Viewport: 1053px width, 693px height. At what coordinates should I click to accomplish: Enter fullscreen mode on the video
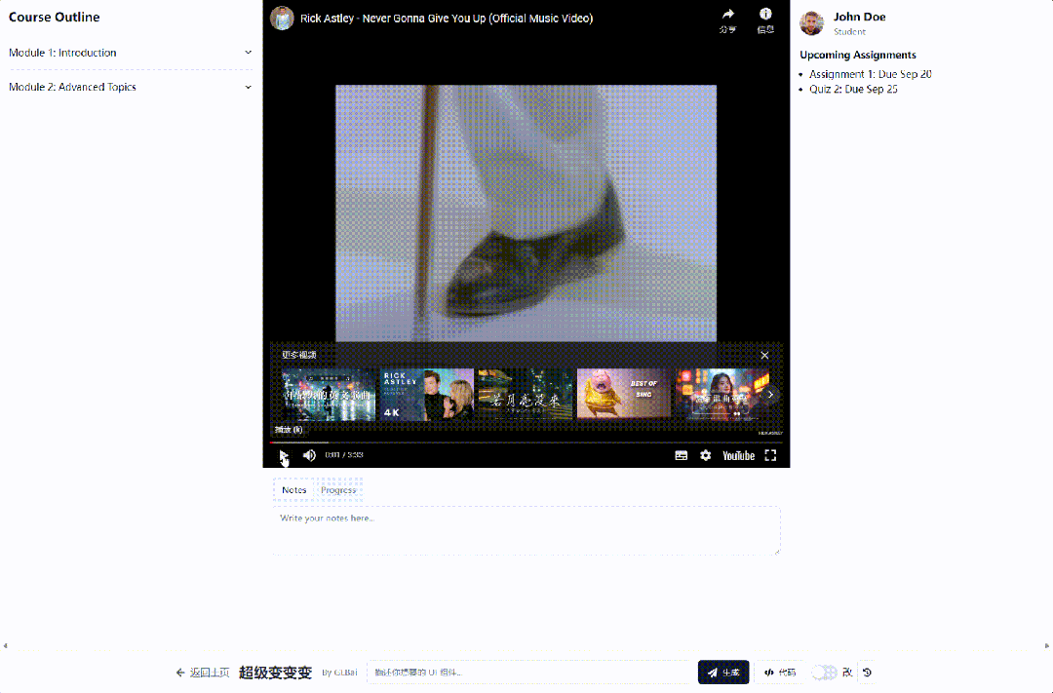770,455
